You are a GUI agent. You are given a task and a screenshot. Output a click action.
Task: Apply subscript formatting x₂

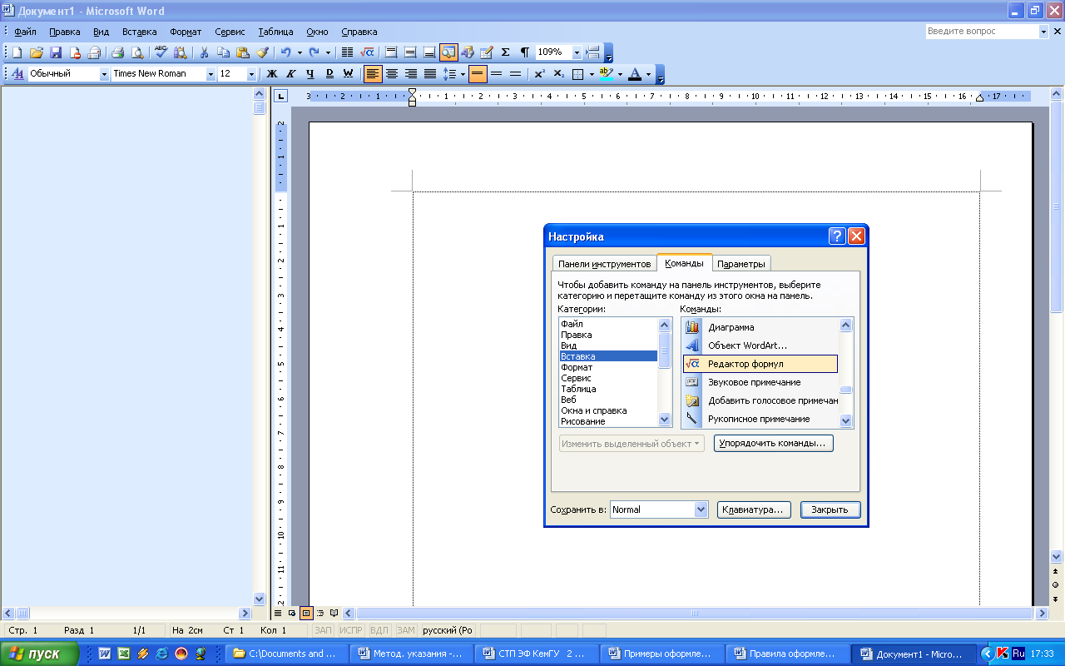tap(558, 74)
